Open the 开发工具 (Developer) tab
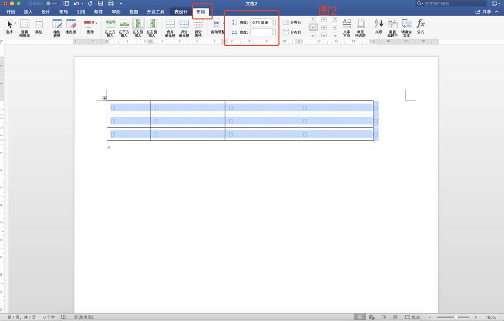This screenshot has width=504, height=321. point(156,12)
